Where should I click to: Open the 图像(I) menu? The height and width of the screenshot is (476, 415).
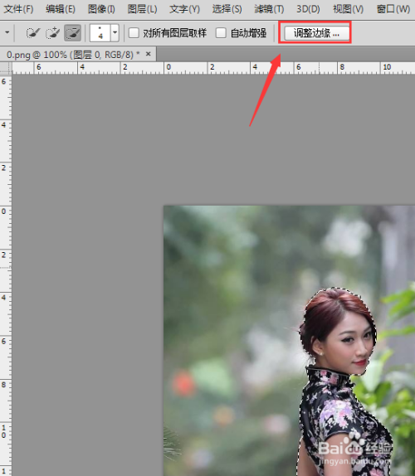pyautogui.click(x=101, y=9)
